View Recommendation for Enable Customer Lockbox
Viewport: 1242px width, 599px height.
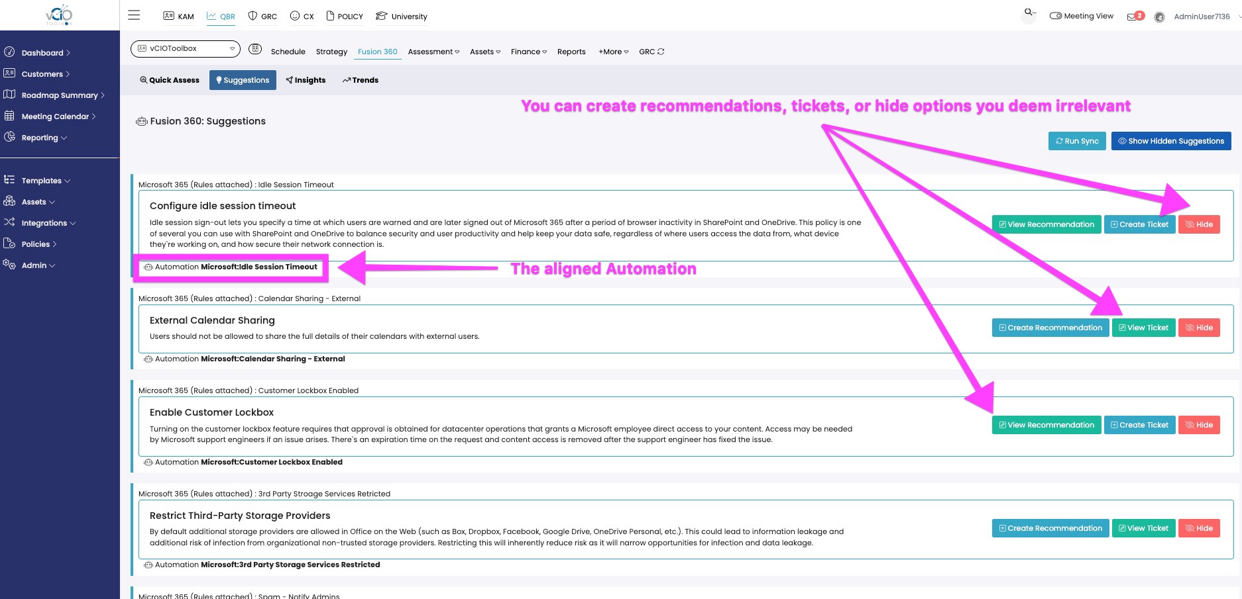tap(1046, 425)
